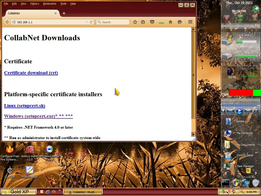Select the Ammyy Admin v3.5 icon

pyautogui.click(x=30, y=153)
